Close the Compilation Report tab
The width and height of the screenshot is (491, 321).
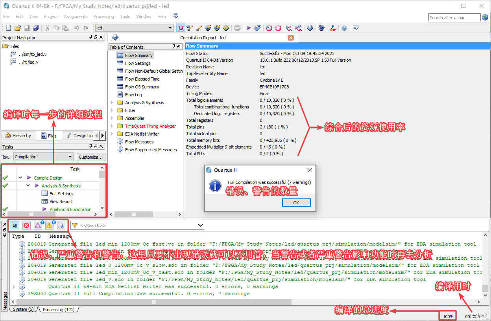(x=291, y=38)
